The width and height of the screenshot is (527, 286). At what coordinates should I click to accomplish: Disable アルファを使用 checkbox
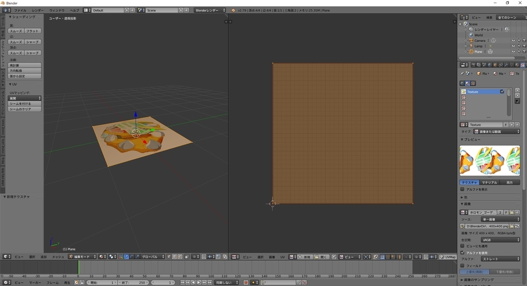[463, 253]
